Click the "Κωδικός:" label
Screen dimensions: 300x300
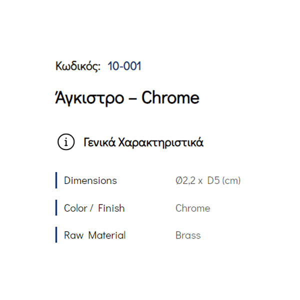point(78,66)
